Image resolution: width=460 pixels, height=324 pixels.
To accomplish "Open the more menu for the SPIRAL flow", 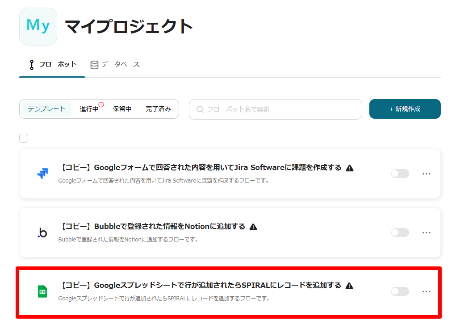I will click(426, 292).
